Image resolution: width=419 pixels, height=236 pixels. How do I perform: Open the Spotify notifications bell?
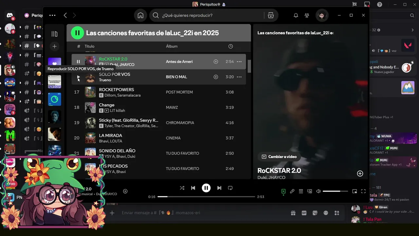tap(296, 15)
